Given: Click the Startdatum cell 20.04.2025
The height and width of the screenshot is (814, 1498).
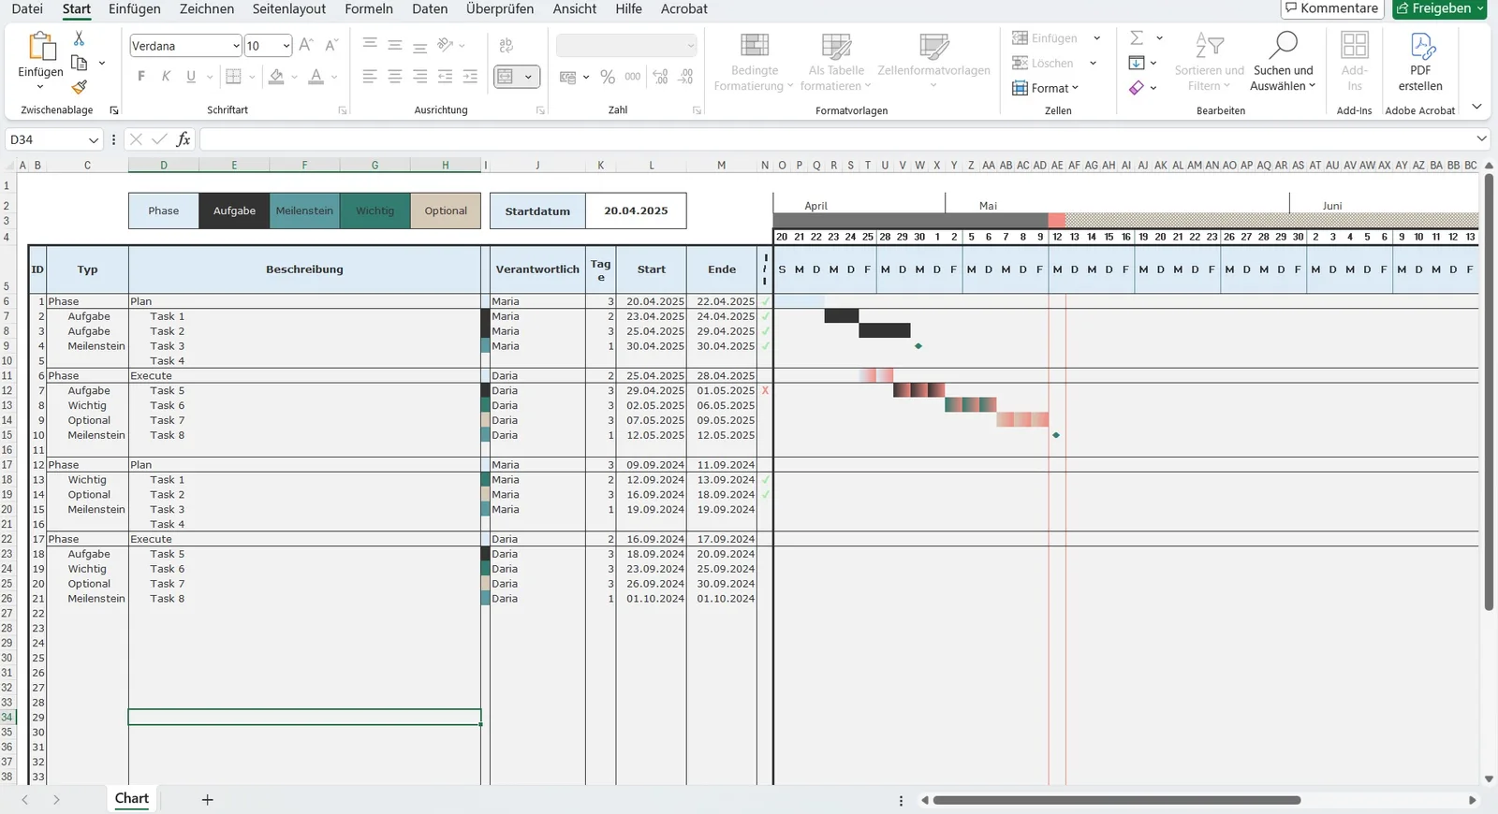Looking at the screenshot, I should [x=636, y=211].
